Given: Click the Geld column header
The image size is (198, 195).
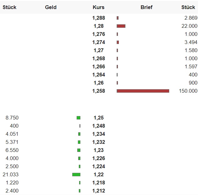Looking at the screenshot, I should (51, 7).
